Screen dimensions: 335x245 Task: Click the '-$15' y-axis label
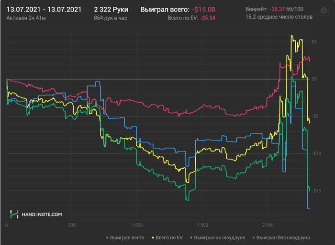(x=316, y=190)
